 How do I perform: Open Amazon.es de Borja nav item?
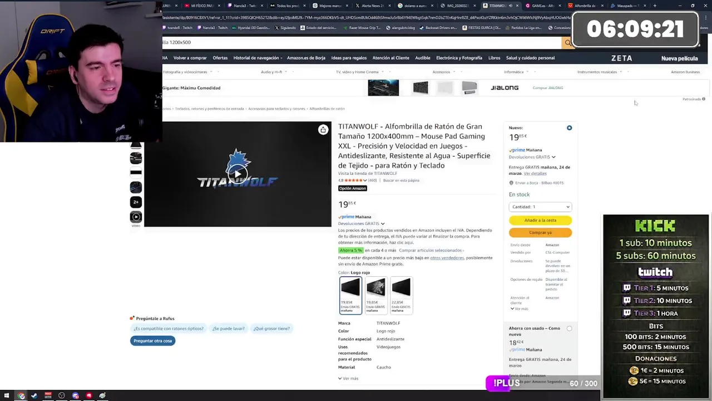[306, 58]
